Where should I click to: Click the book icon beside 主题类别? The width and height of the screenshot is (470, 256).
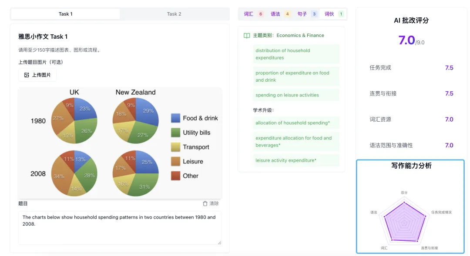point(247,36)
